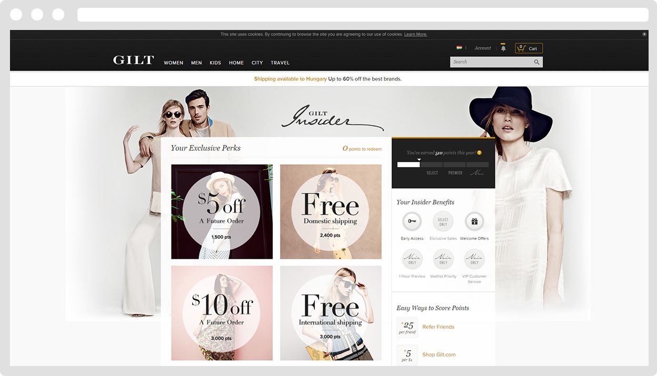Open the Men menu
The height and width of the screenshot is (376, 657).
196,63
